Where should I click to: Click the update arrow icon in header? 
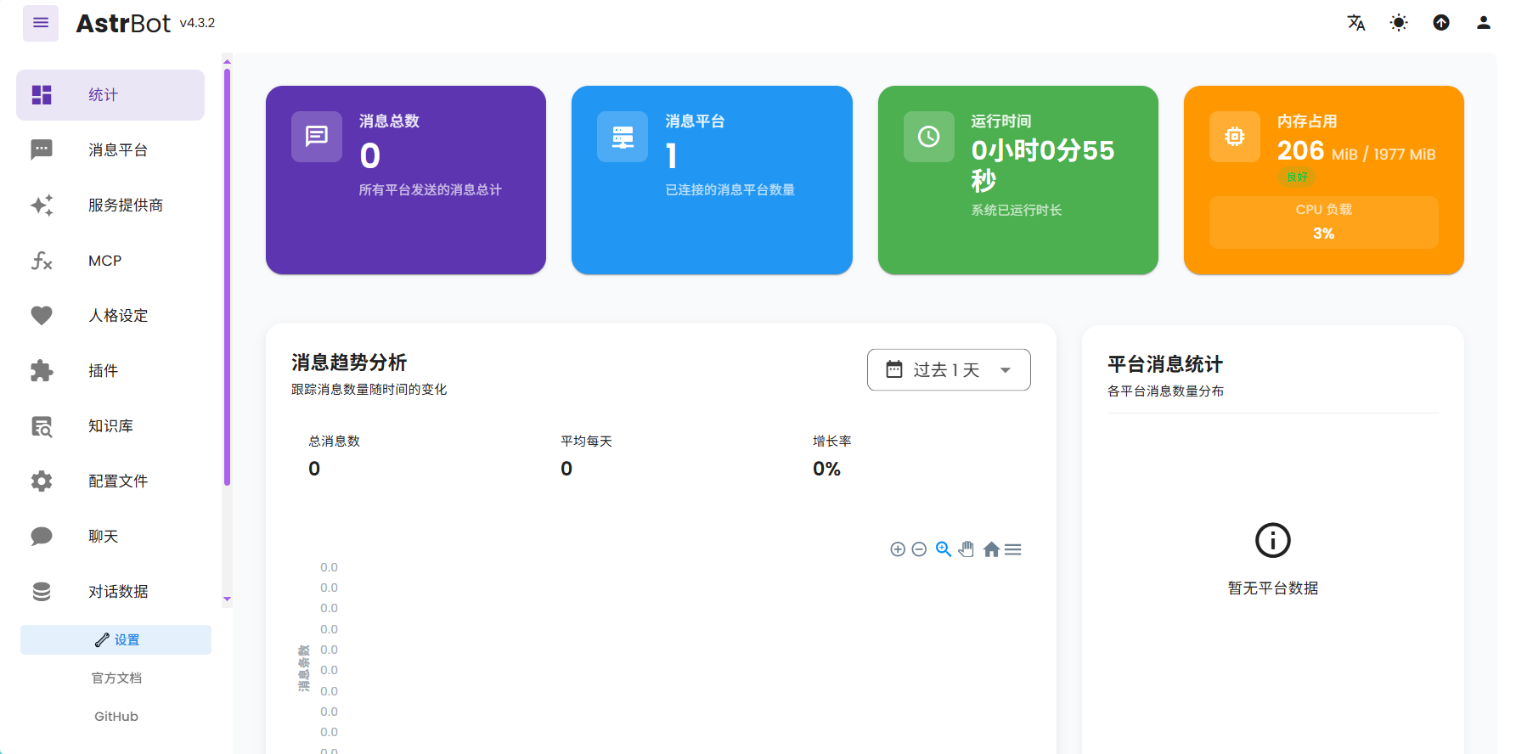click(1441, 23)
